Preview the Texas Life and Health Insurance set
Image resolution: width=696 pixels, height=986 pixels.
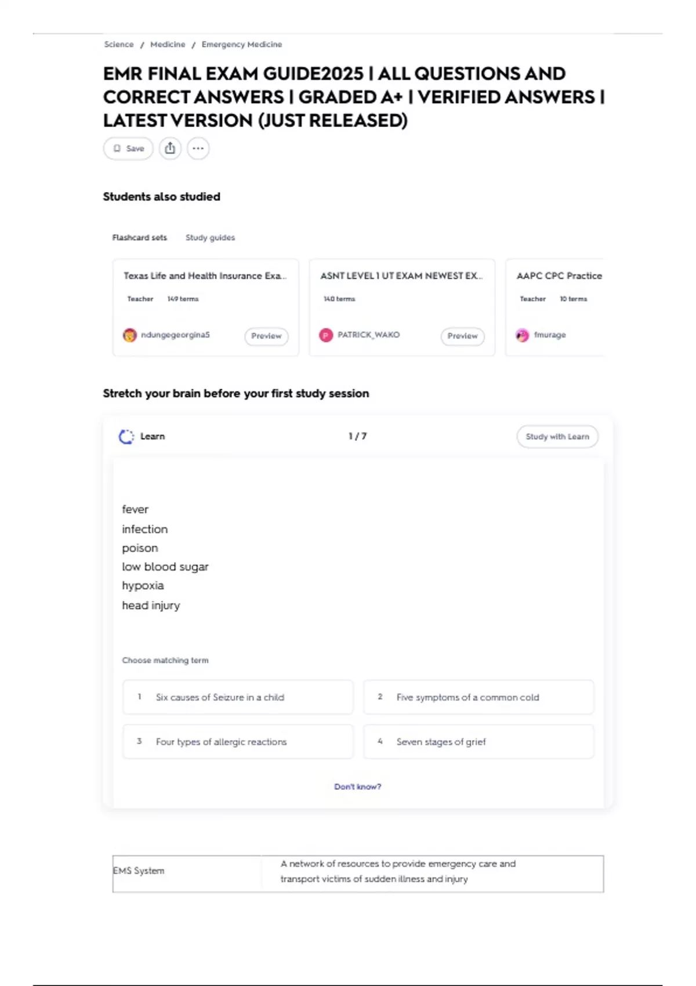click(266, 336)
